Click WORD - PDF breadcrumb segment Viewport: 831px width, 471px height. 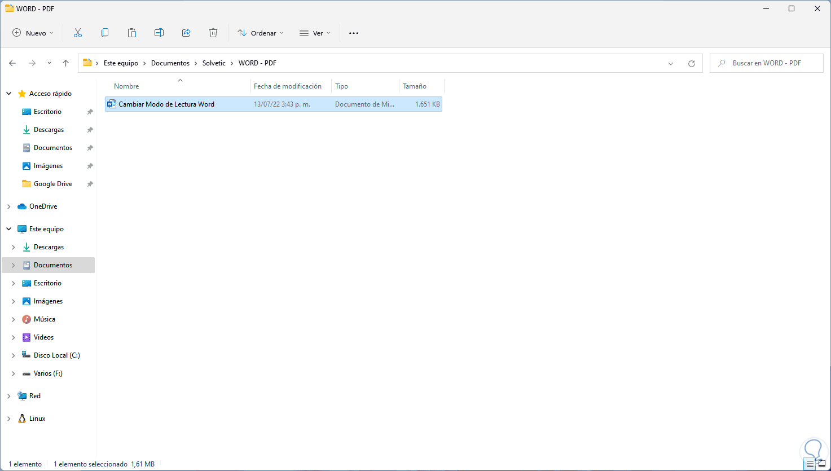[x=257, y=63]
